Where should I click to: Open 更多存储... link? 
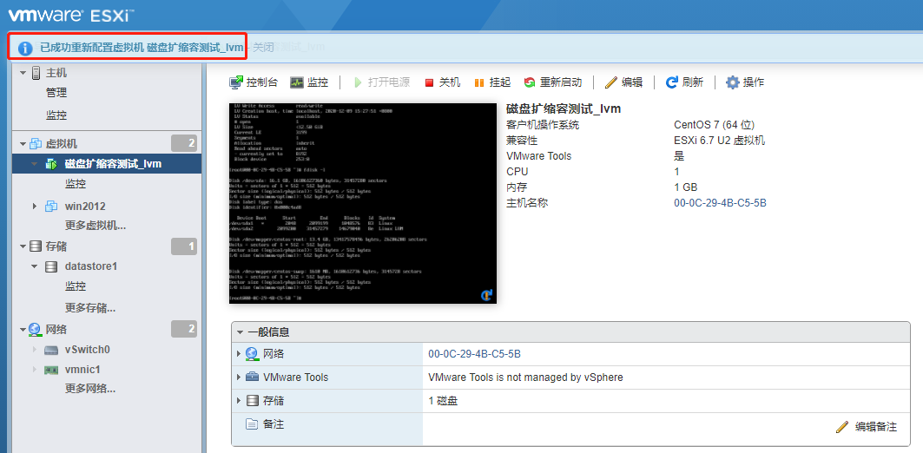pyautogui.click(x=90, y=308)
